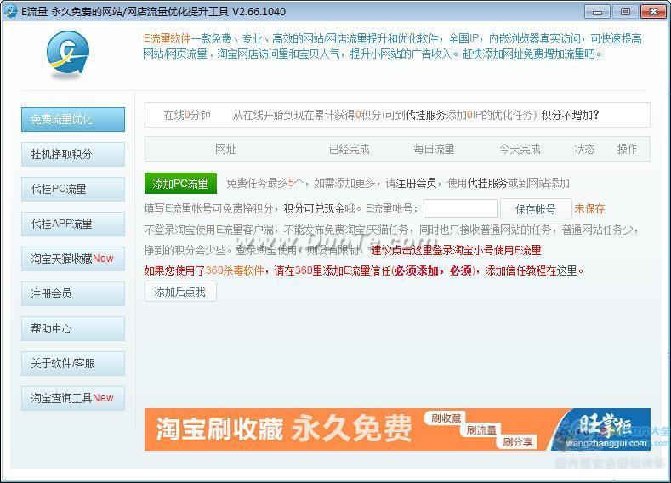Click the title bar application icon
Image resolution: width=671 pixels, height=483 pixels.
10,11
